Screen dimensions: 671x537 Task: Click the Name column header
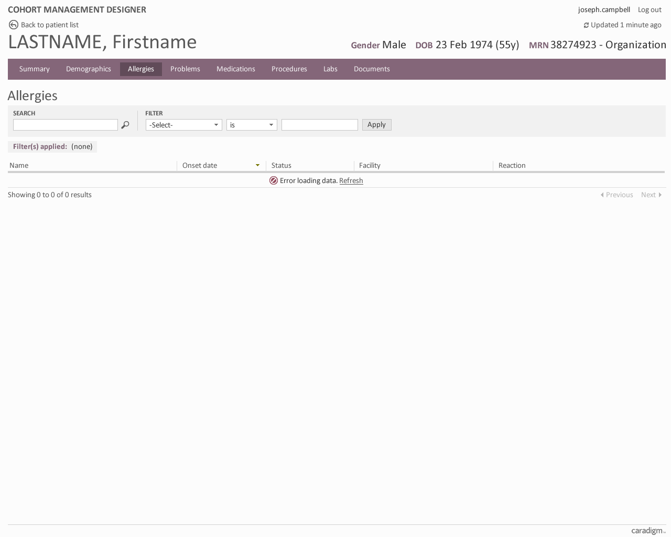point(19,165)
